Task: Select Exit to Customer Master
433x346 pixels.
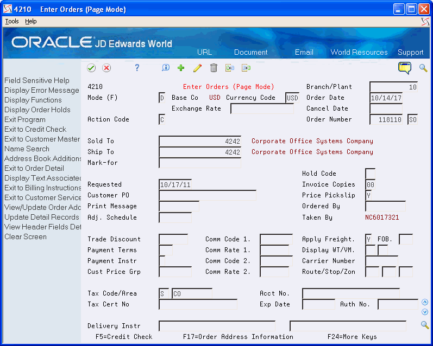Action: 42,139
